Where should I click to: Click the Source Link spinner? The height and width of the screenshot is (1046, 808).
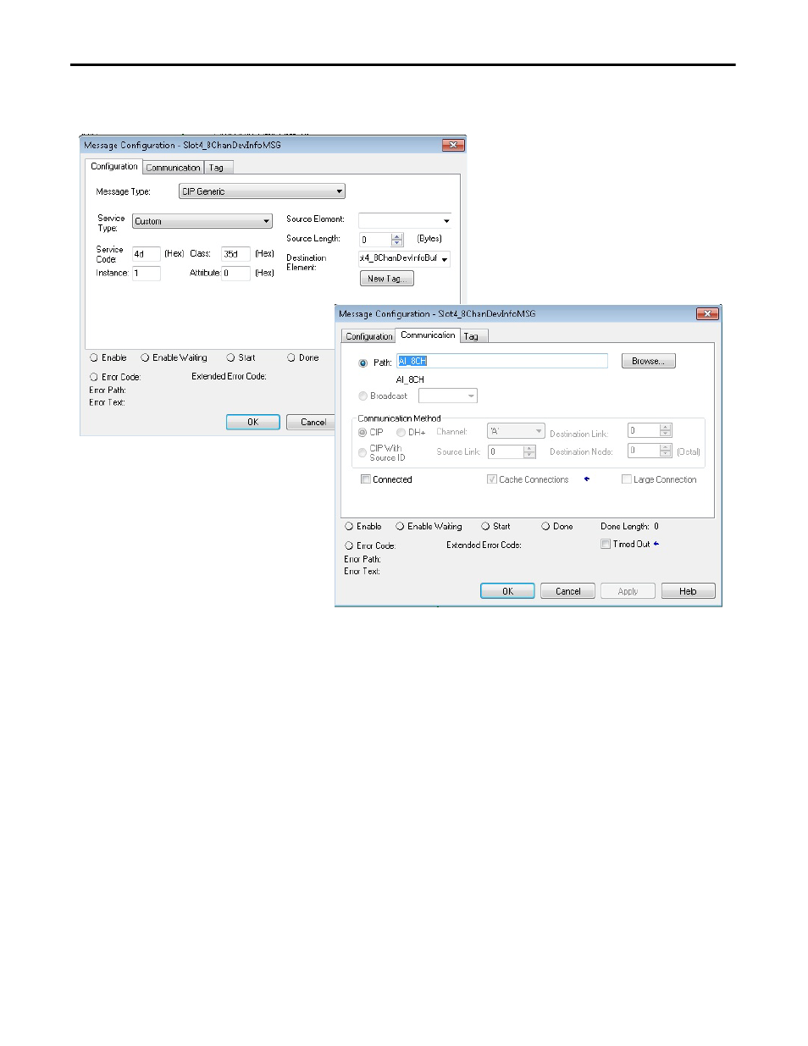click(x=529, y=451)
